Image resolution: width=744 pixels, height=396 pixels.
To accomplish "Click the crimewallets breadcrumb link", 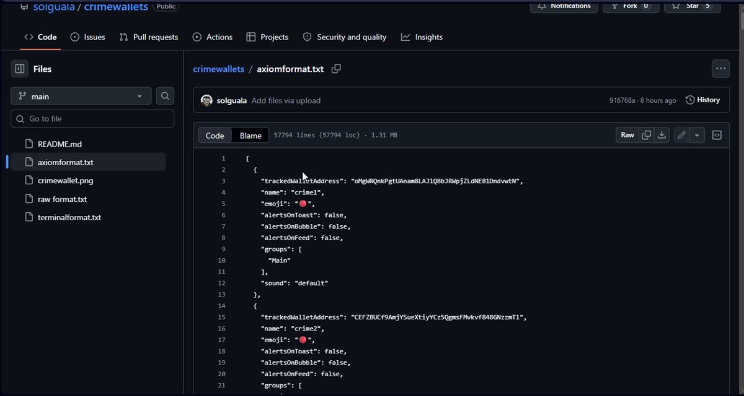I will (219, 69).
